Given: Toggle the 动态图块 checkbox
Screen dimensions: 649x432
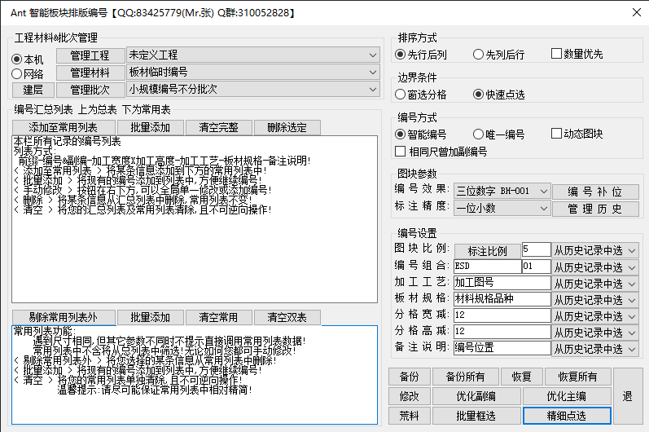Looking at the screenshot, I should tap(557, 134).
